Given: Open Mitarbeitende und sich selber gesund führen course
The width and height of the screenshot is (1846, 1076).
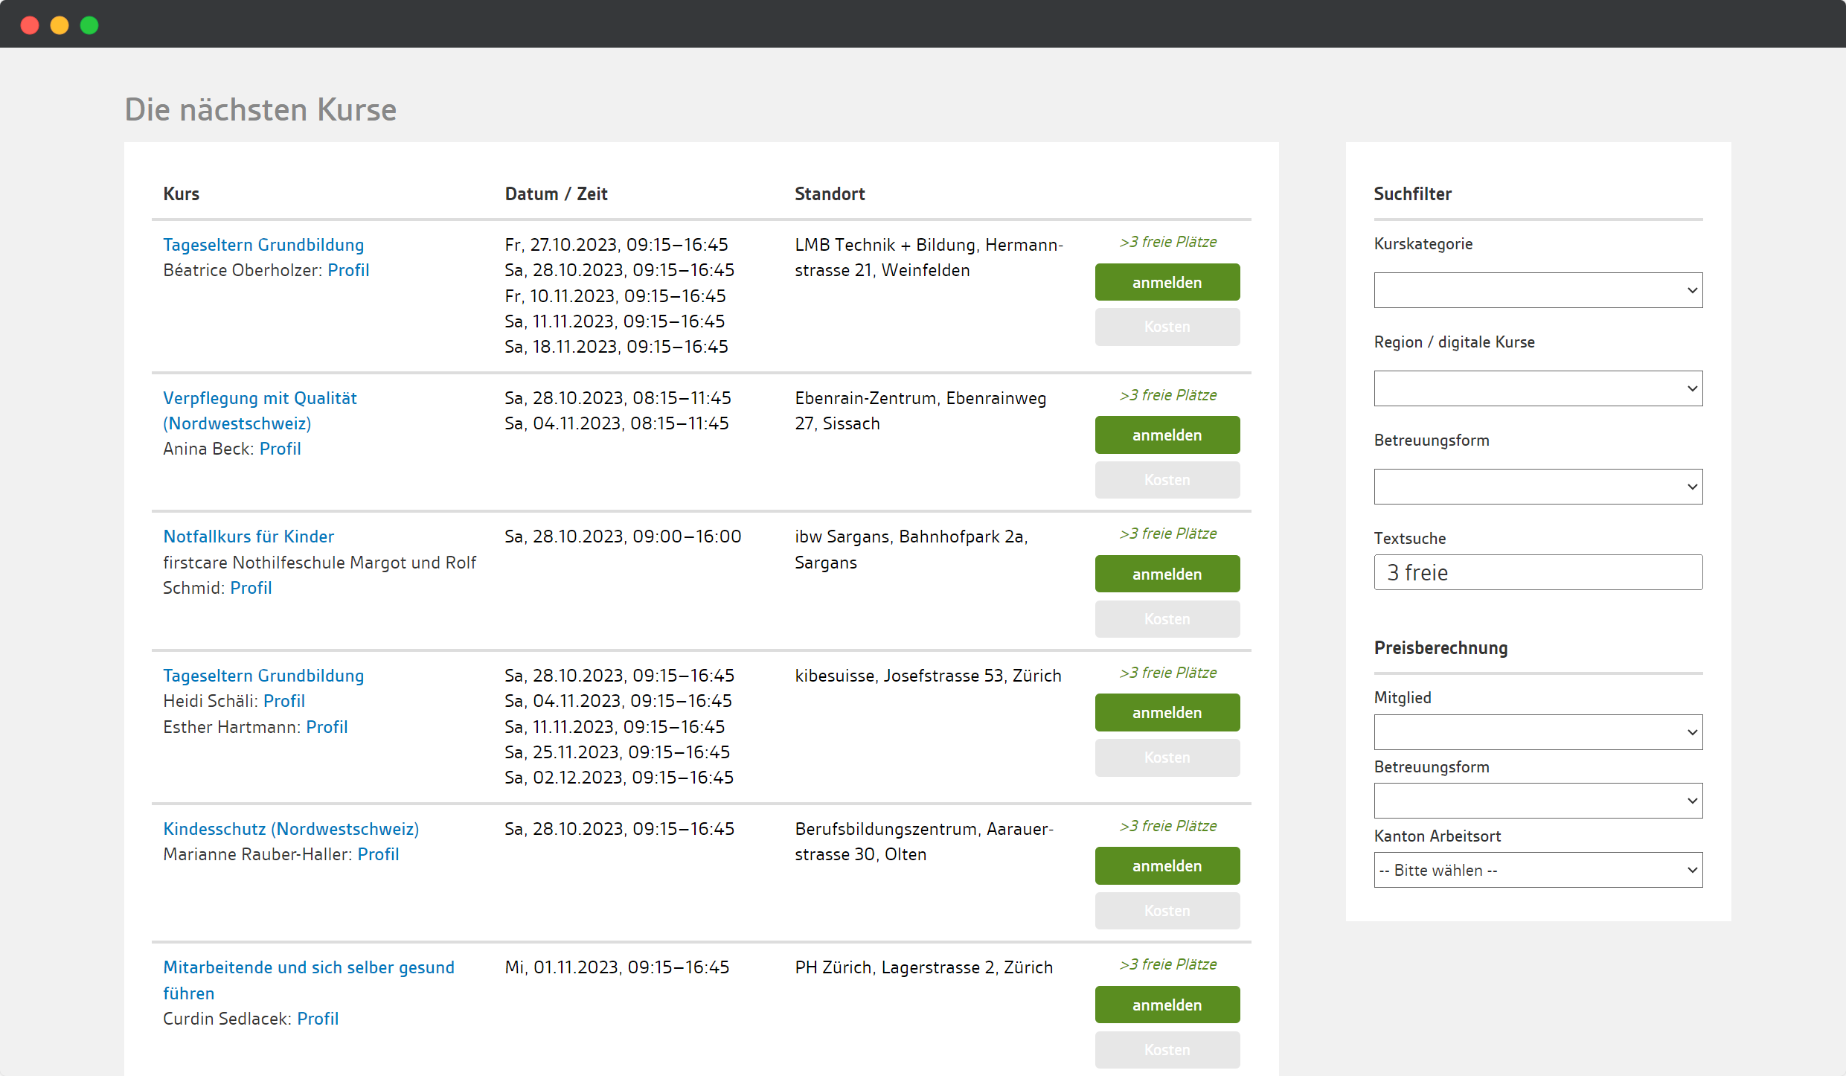Looking at the screenshot, I should click(x=308, y=980).
